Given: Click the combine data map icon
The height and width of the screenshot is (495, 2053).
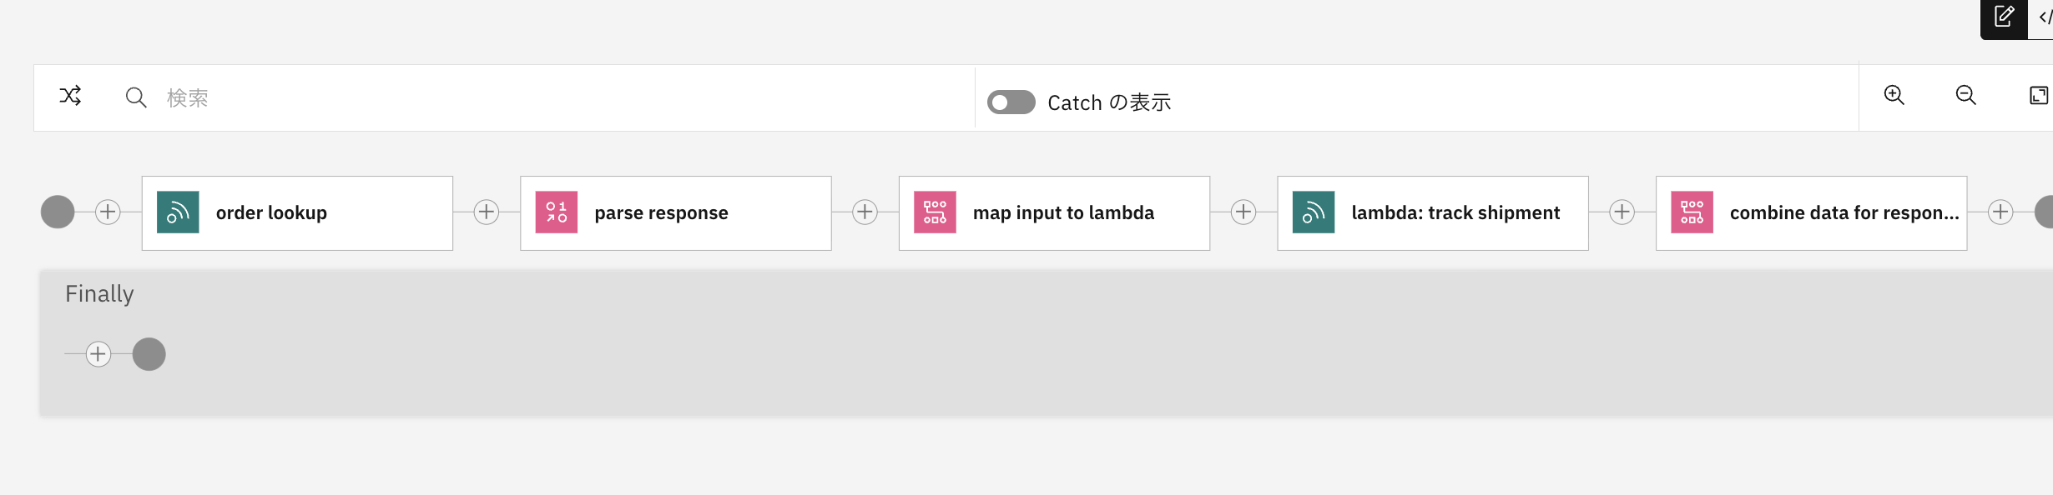Looking at the screenshot, I should click(x=1692, y=212).
